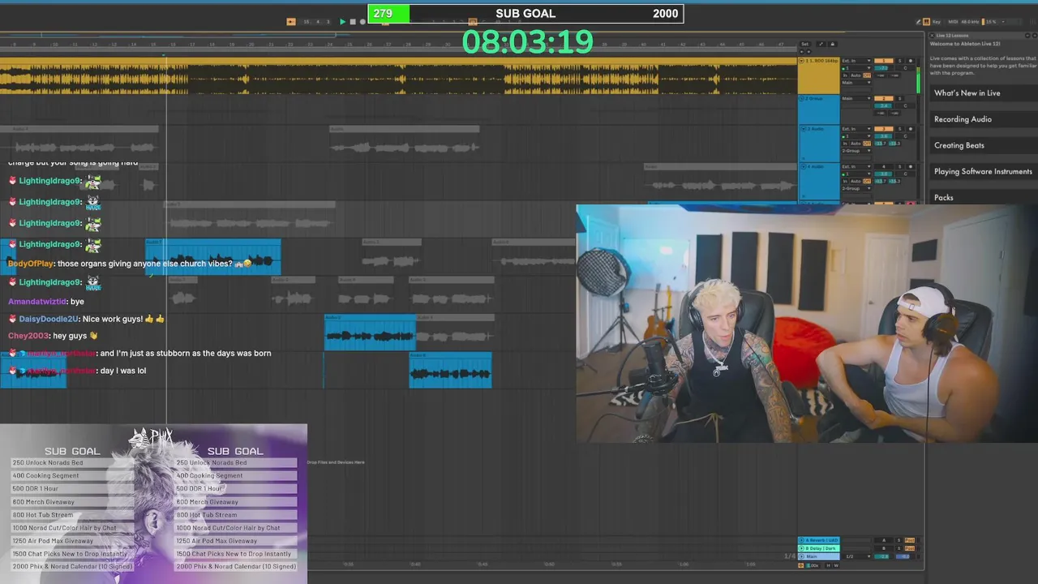
Task: Set track 1 monitor to In
Action: tap(845, 75)
